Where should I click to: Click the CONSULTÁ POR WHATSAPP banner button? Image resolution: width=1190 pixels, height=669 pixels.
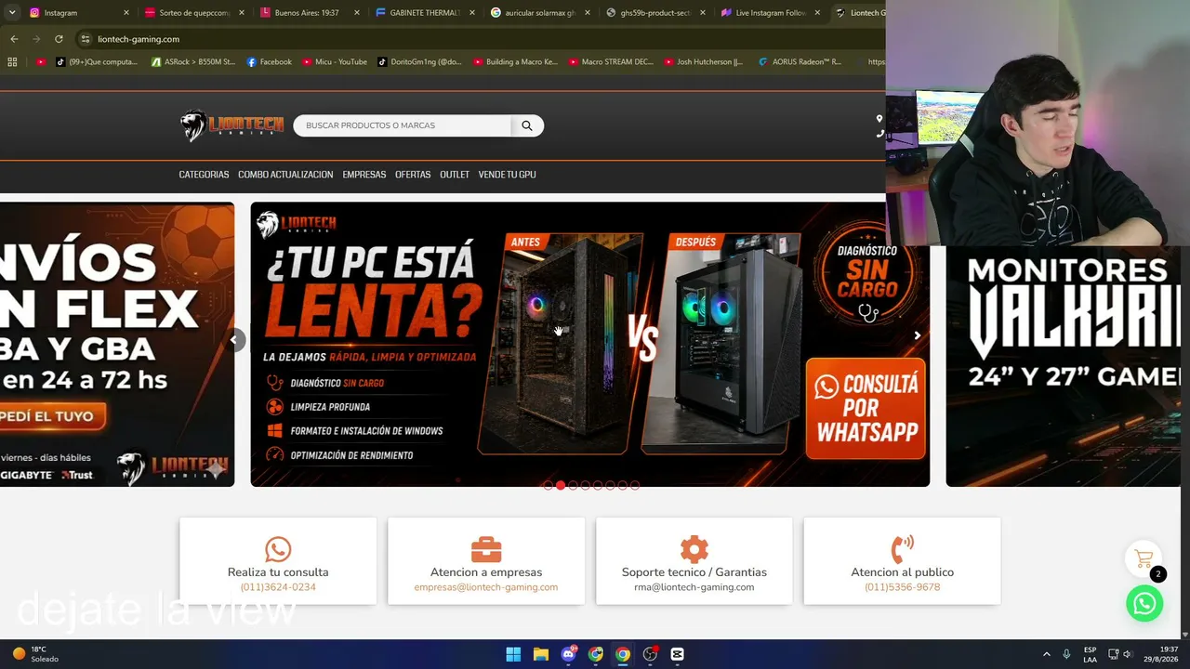866,409
